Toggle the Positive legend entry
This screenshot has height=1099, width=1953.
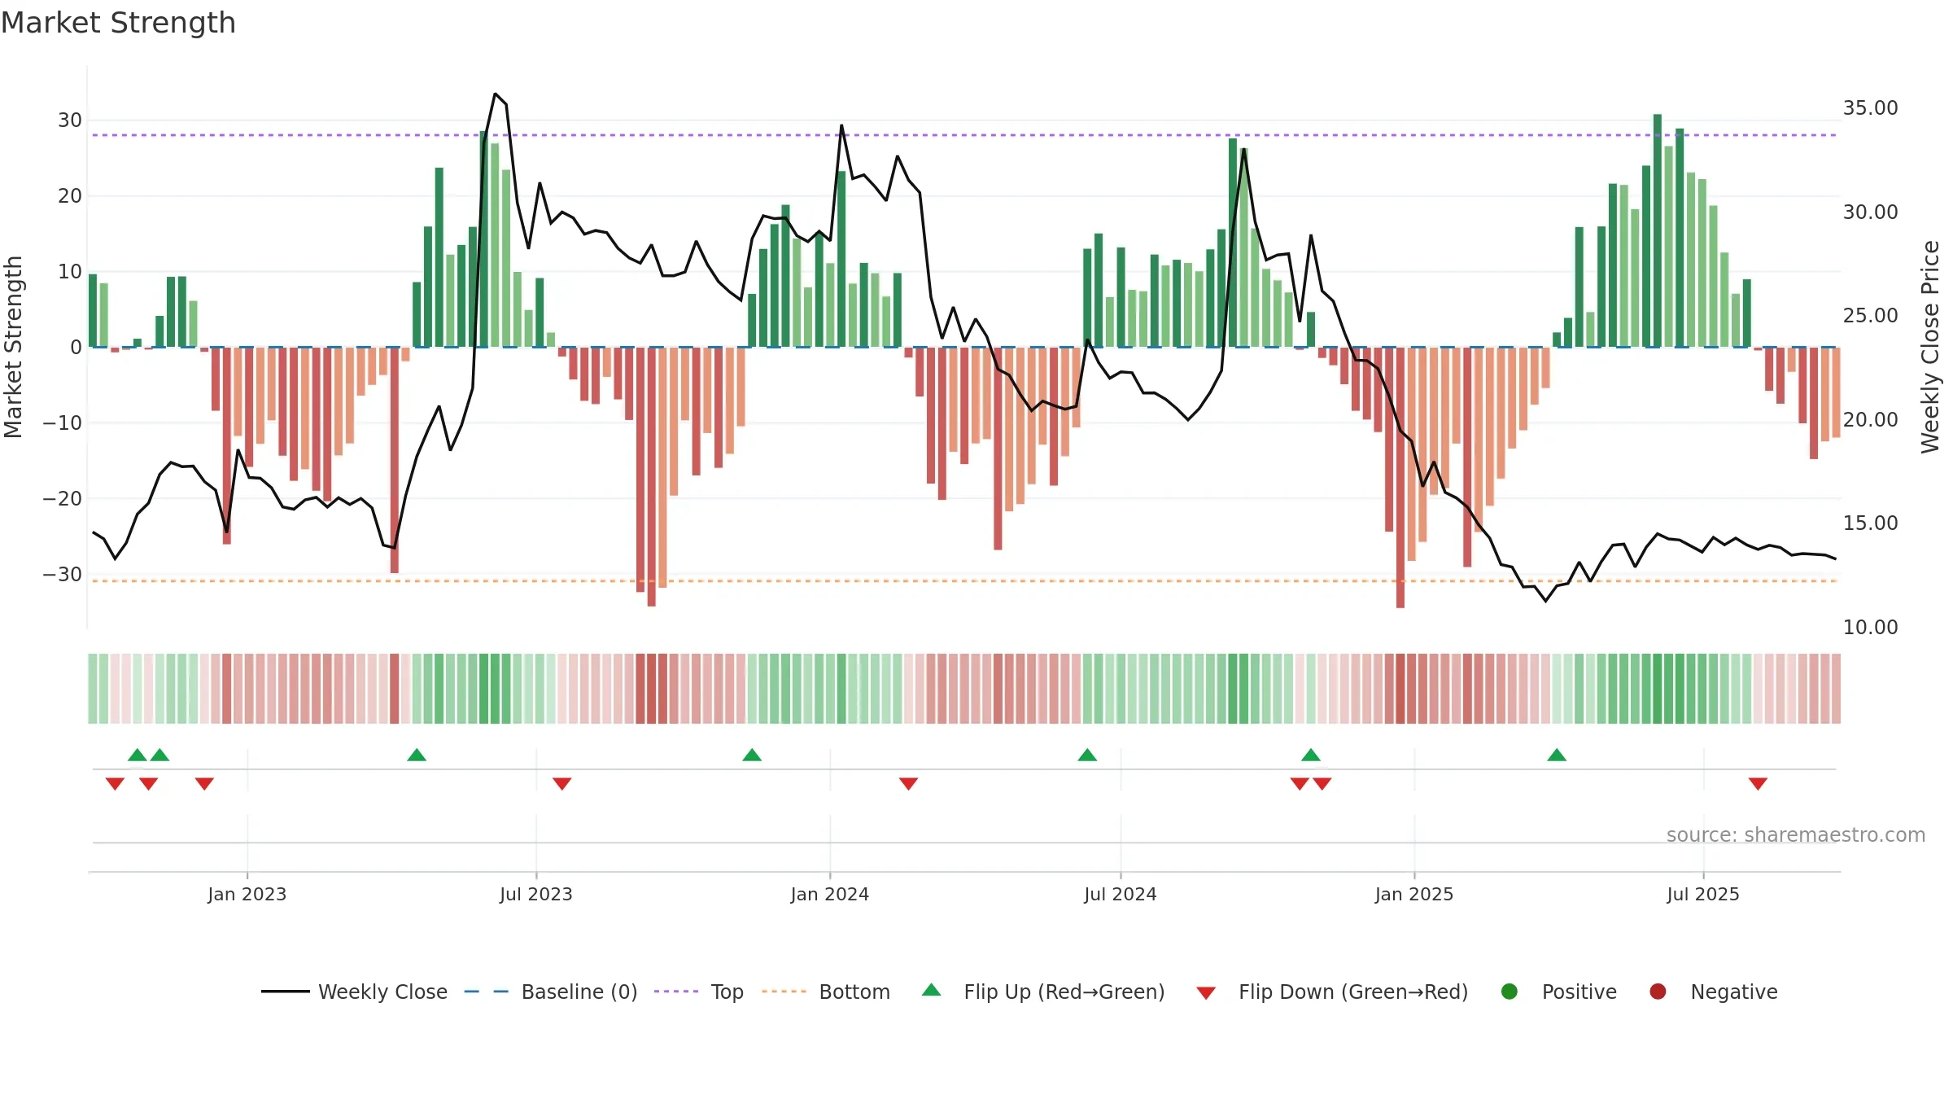(1558, 992)
